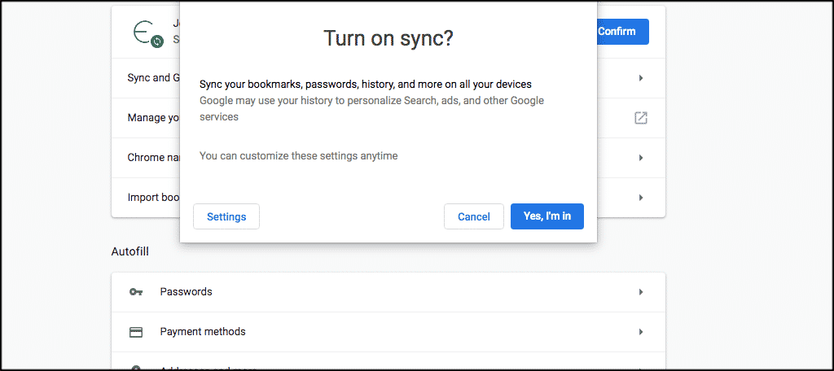Click the key icon next to Passwords
The width and height of the screenshot is (834, 371).
click(x=136, y=292)
